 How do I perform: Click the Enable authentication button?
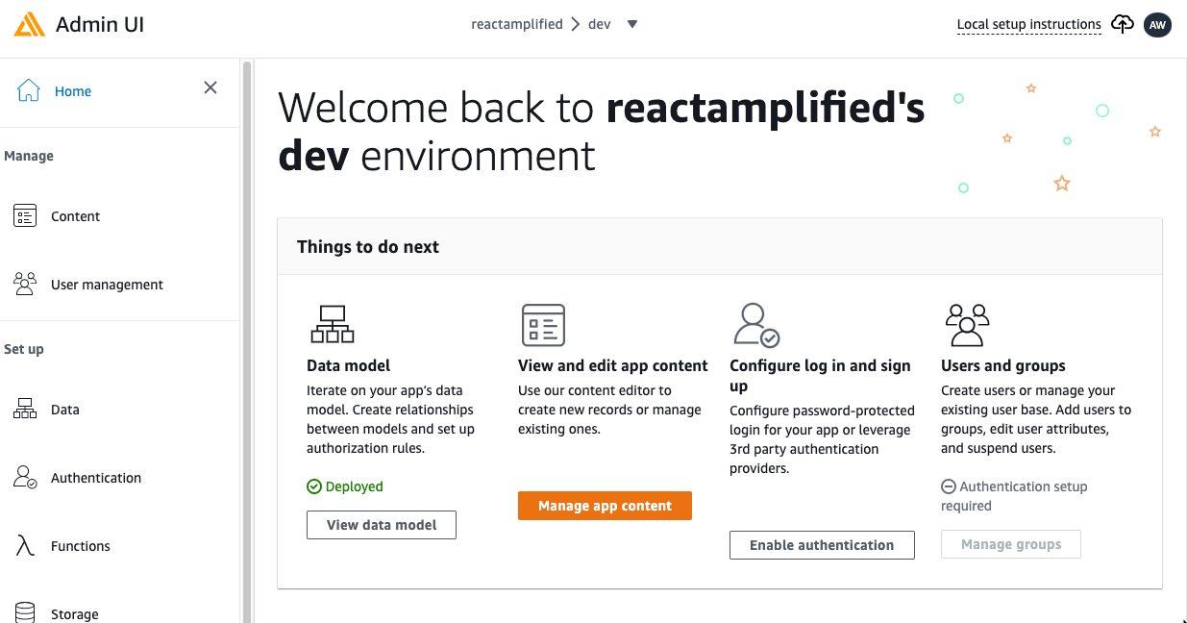[x=822, y=545]
